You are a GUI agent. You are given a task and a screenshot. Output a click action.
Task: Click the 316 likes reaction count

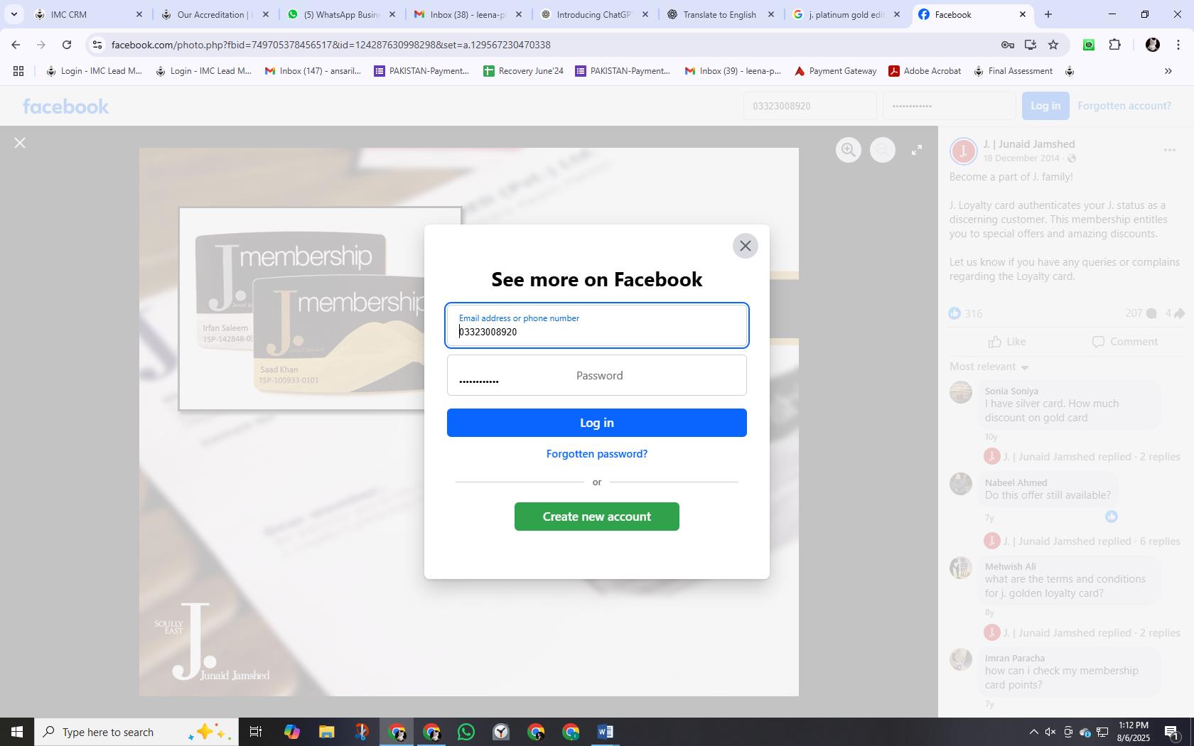pos(965,313)
